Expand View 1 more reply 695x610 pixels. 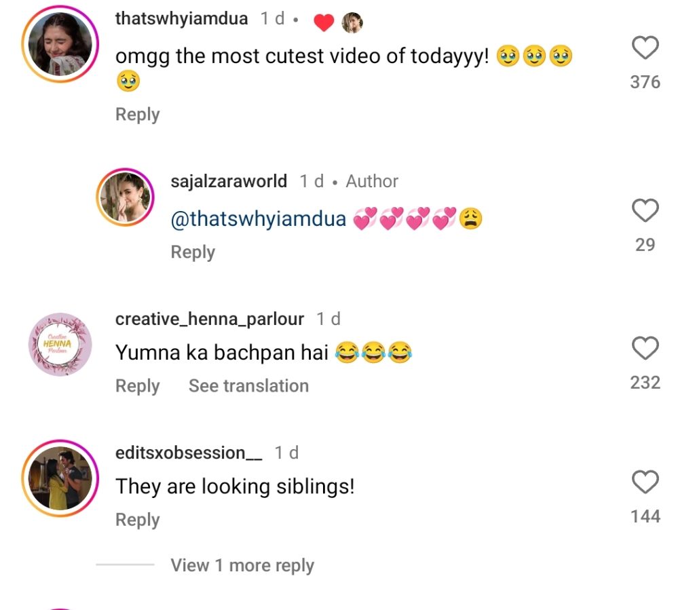pyautogui.click(x=242, y=565)
